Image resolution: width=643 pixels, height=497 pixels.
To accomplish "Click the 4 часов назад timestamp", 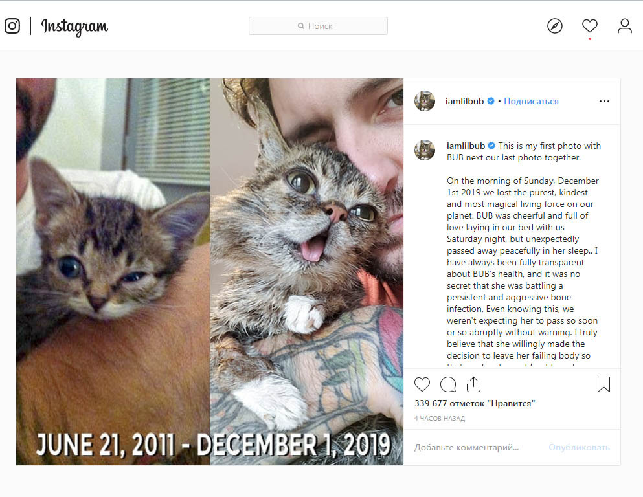I will pos(440,418).
